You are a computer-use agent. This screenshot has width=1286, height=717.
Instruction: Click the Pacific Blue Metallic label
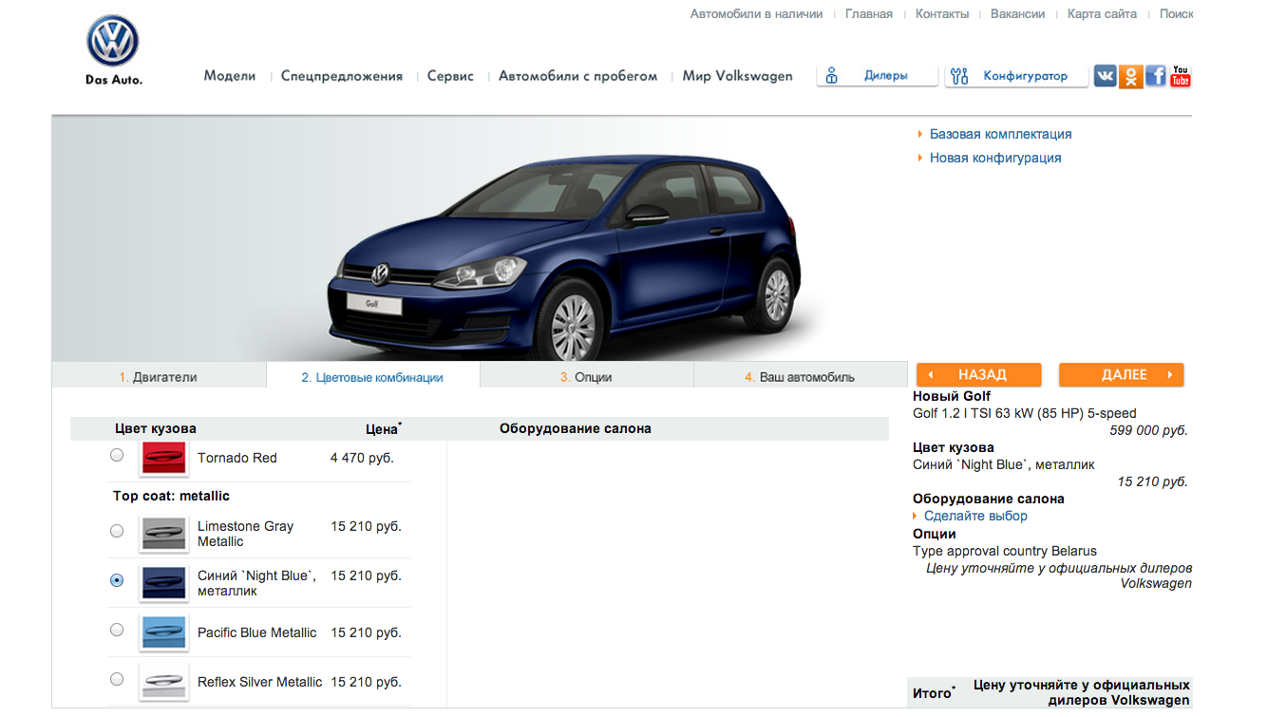pyautogui.click(x=257, y=632)
